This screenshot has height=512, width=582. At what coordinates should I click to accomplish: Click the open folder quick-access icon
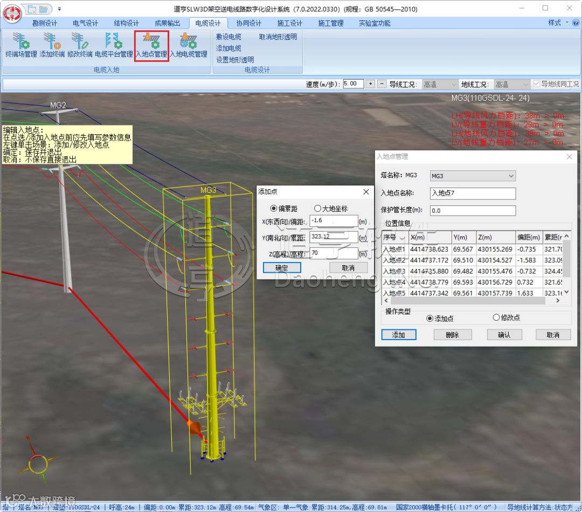44,9
